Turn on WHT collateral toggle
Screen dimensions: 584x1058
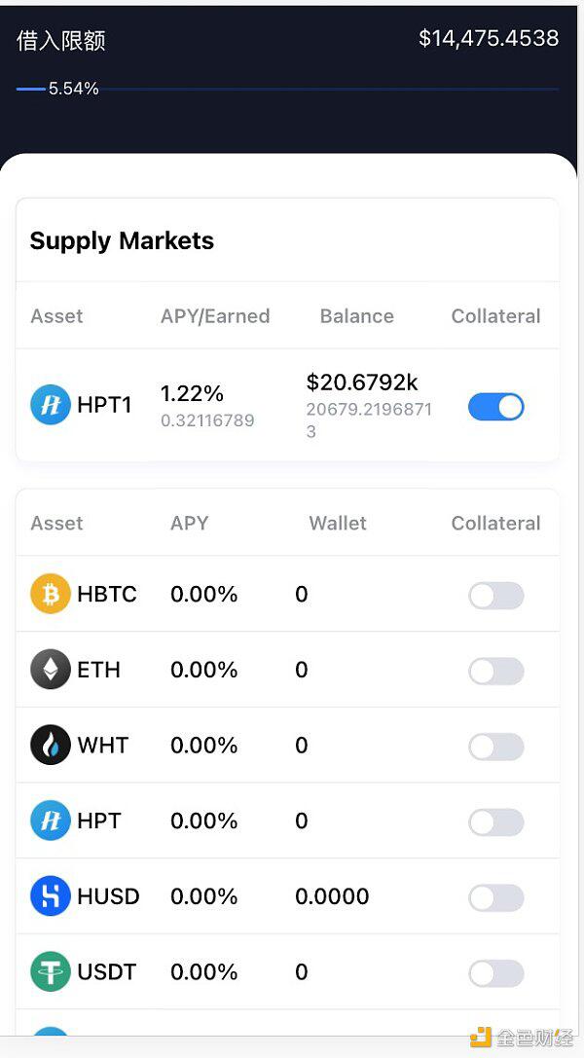click(495, 747)
